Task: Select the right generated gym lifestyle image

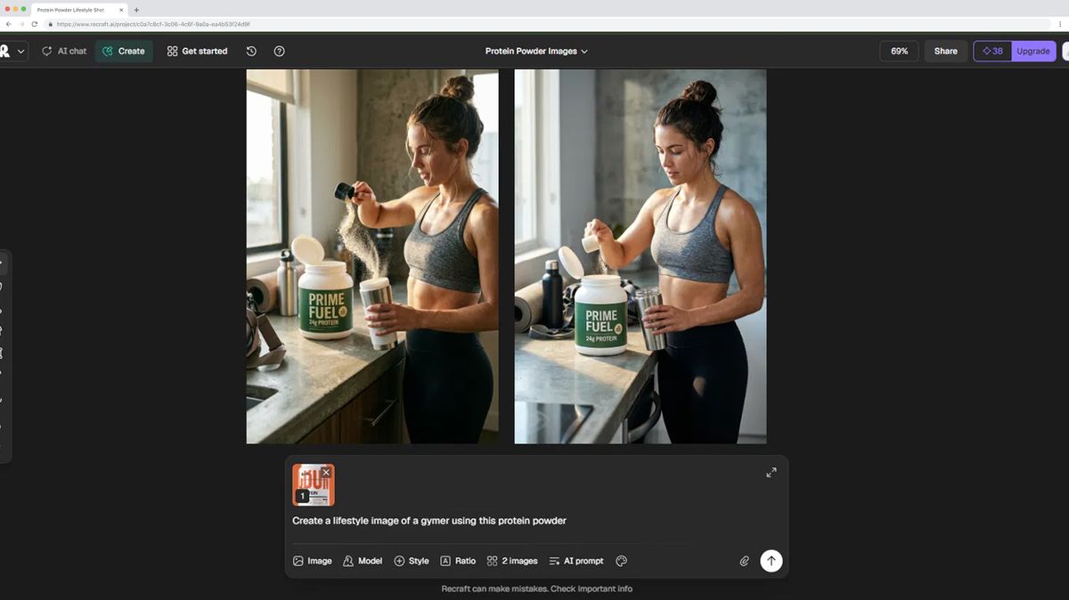Action: (x=641, y=256)
